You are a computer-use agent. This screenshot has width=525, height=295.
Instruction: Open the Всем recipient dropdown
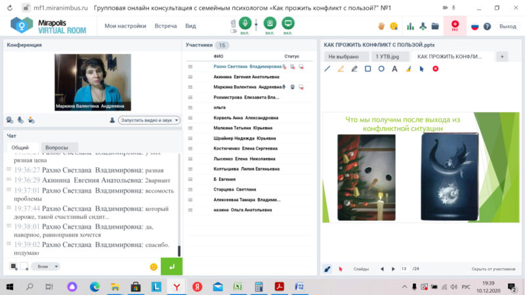pos(45,267)
